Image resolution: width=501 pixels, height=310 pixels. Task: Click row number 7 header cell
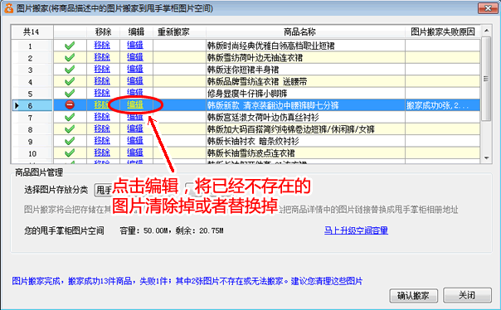click(x=32, y=118)
